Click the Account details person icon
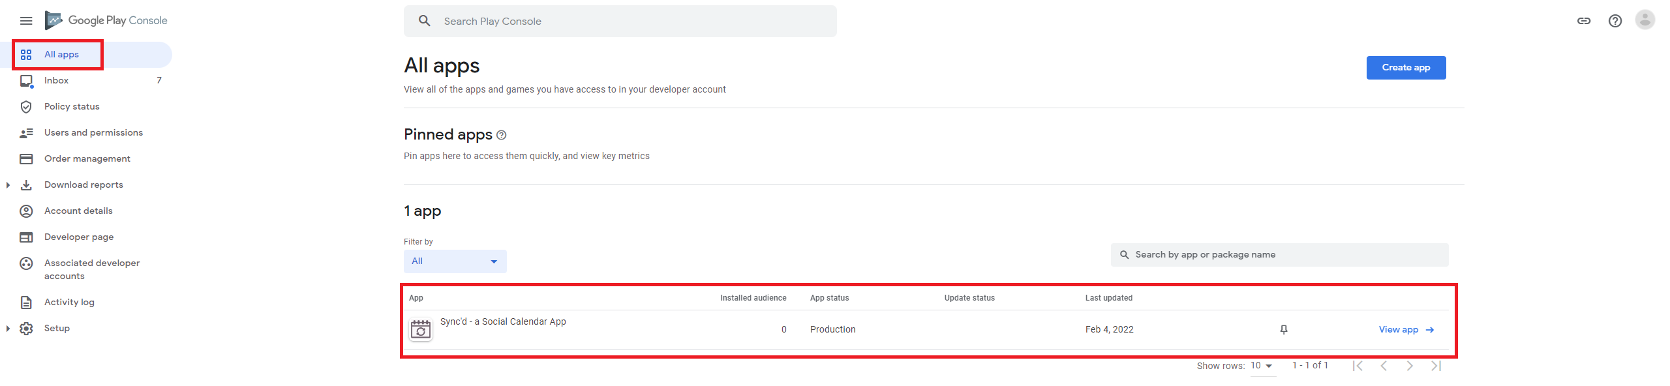 click(x=26, y=211)
